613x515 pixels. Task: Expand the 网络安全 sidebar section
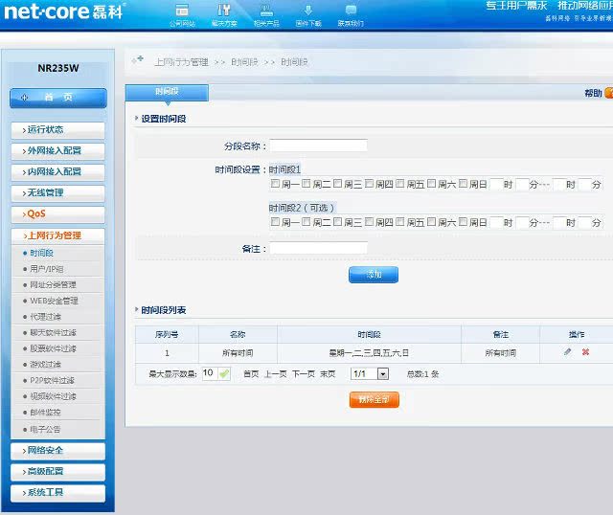(x=57, y=451)
